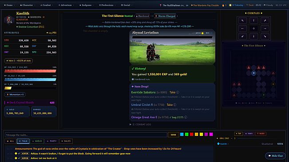Expand the Combat Log section
Screen dimensions: 289x162
tap(140, 124)
